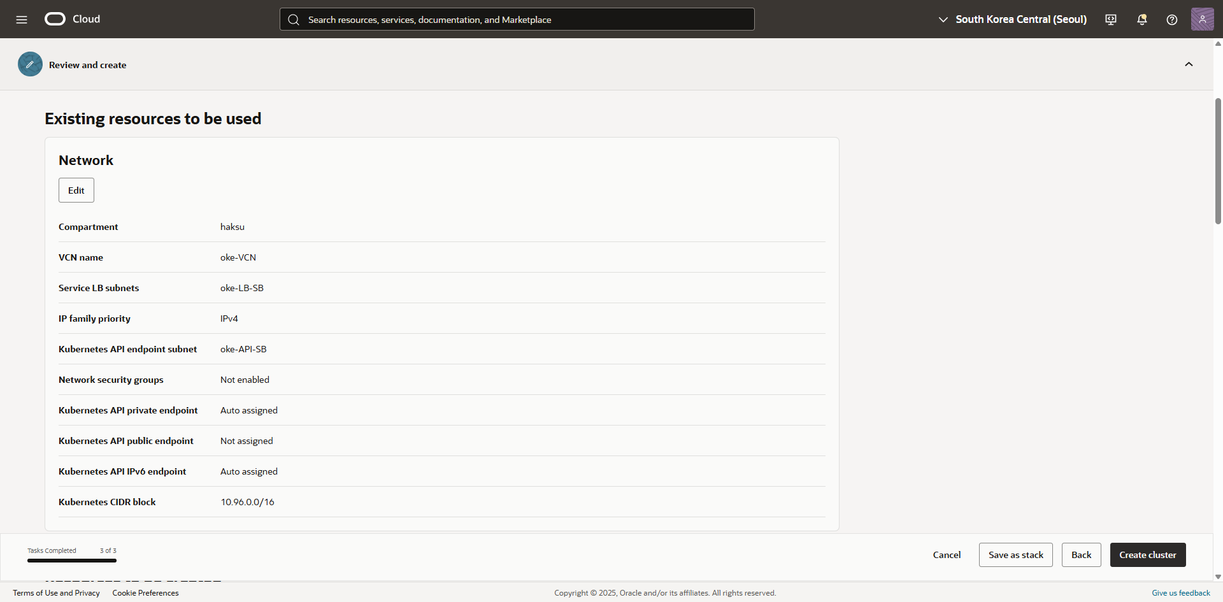This screenshot has height=602, width=1223.
Task: Open Cookie Preferences link
Action: pos(145,593)
